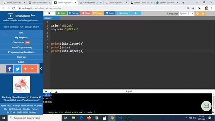
Task: Share on Twitter icon
Action: [x=17, y=69]
